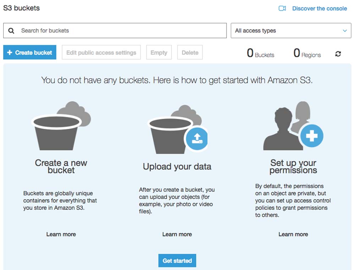The width and height of the screenshot is (355, 270).
Task: Click the Upload your data heading
Action: [177, 166]
